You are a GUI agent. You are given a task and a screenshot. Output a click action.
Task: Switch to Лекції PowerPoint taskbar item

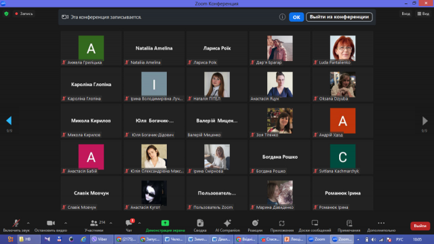click(294, 239)
